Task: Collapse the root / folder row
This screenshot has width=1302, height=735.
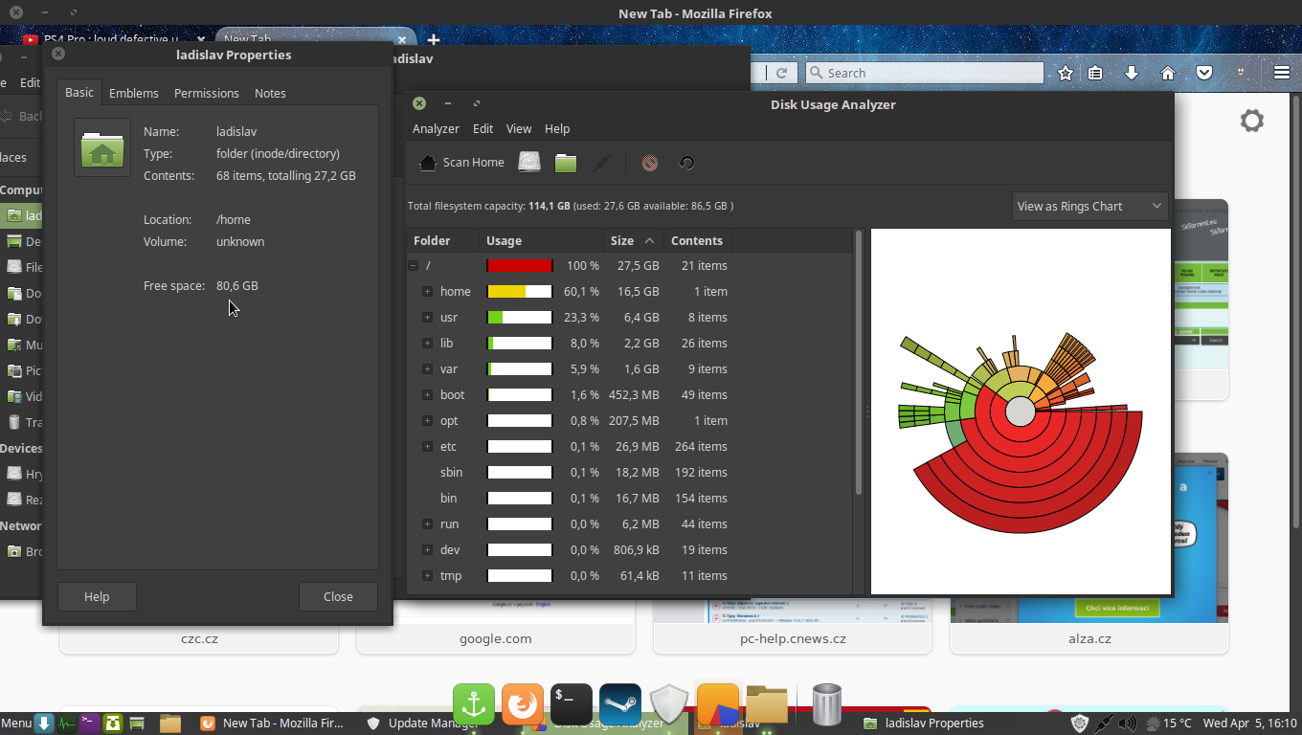Action: pos(414,266)
